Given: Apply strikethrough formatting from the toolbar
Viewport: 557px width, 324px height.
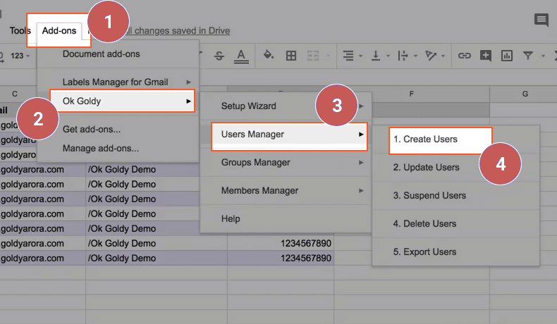Looking at the screenshot, I should click(219, 56).
